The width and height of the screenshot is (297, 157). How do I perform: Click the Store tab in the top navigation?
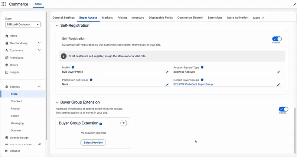pos(39,4)
